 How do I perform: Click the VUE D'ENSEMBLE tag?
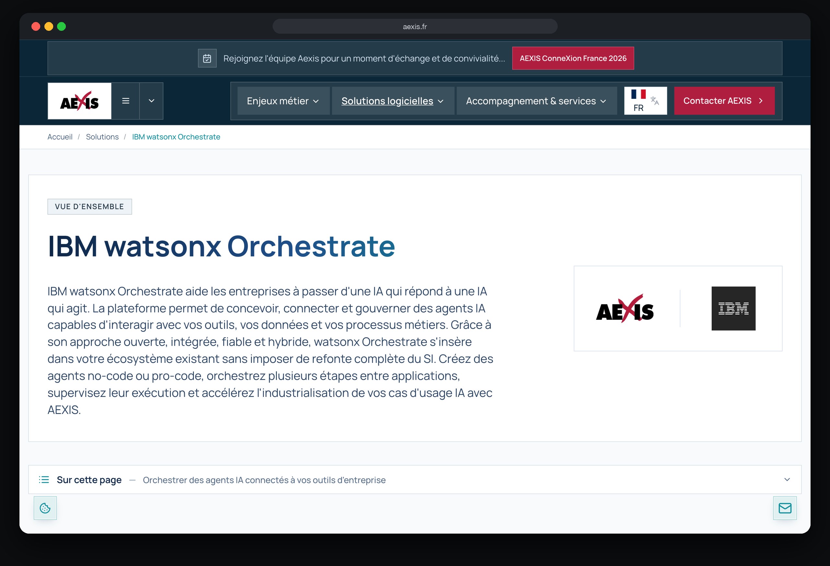[x=89, y=207]
